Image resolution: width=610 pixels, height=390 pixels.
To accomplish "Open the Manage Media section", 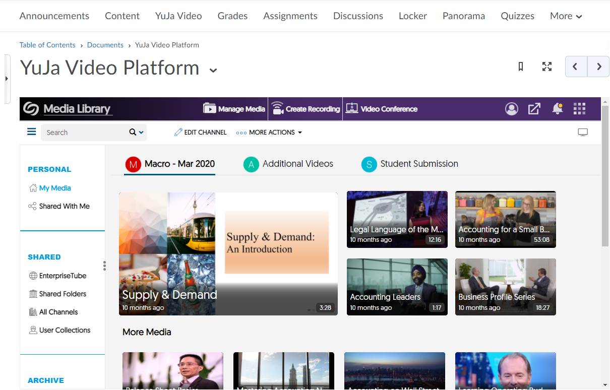I will tap(234, 109).
